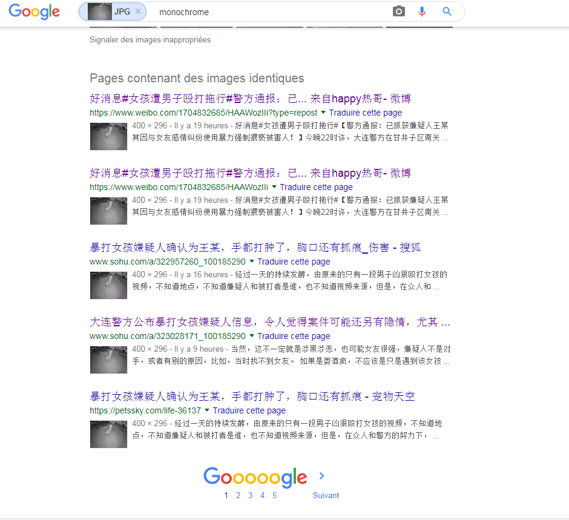
Task: Click the microphone voice search icon
Action: tap(422, 12)
